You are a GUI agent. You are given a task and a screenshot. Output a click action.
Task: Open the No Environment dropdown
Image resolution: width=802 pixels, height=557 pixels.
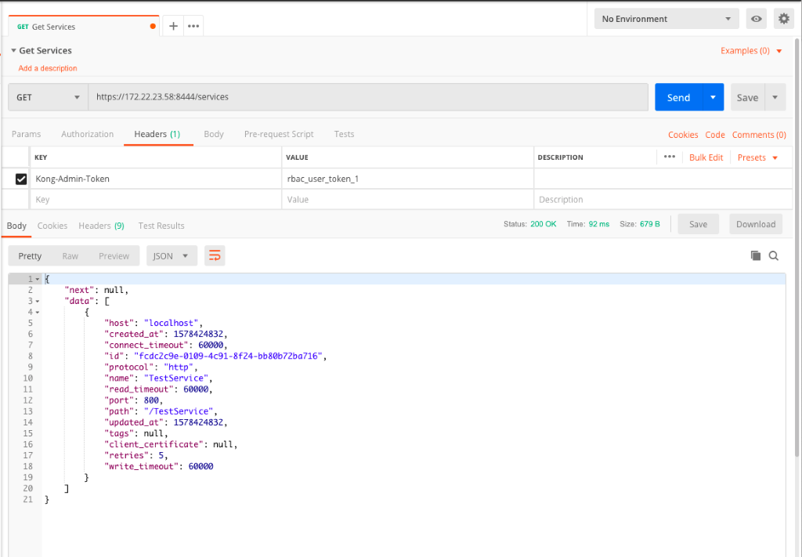[x=667, y=19]
